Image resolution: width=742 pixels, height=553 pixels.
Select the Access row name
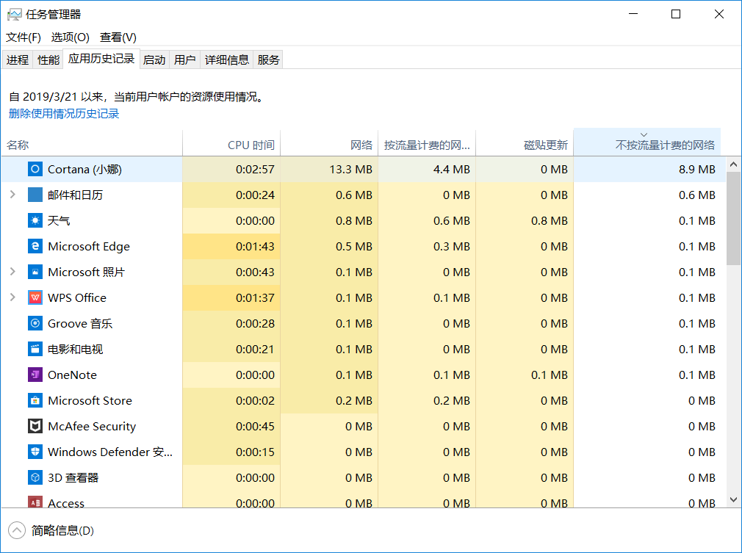[x=66, y=503]
